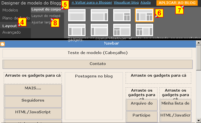The height and width of the screenshot is (123, 201).
Task: Open Layout do rodapé submenu
Action: pyautogui.click(x=46, y=16)
